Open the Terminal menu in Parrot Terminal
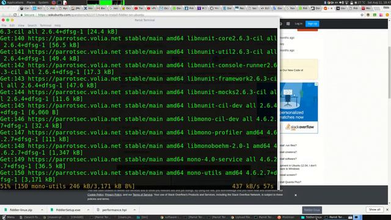391x220 pixels. pyautogui.click(x=45, y=26)
